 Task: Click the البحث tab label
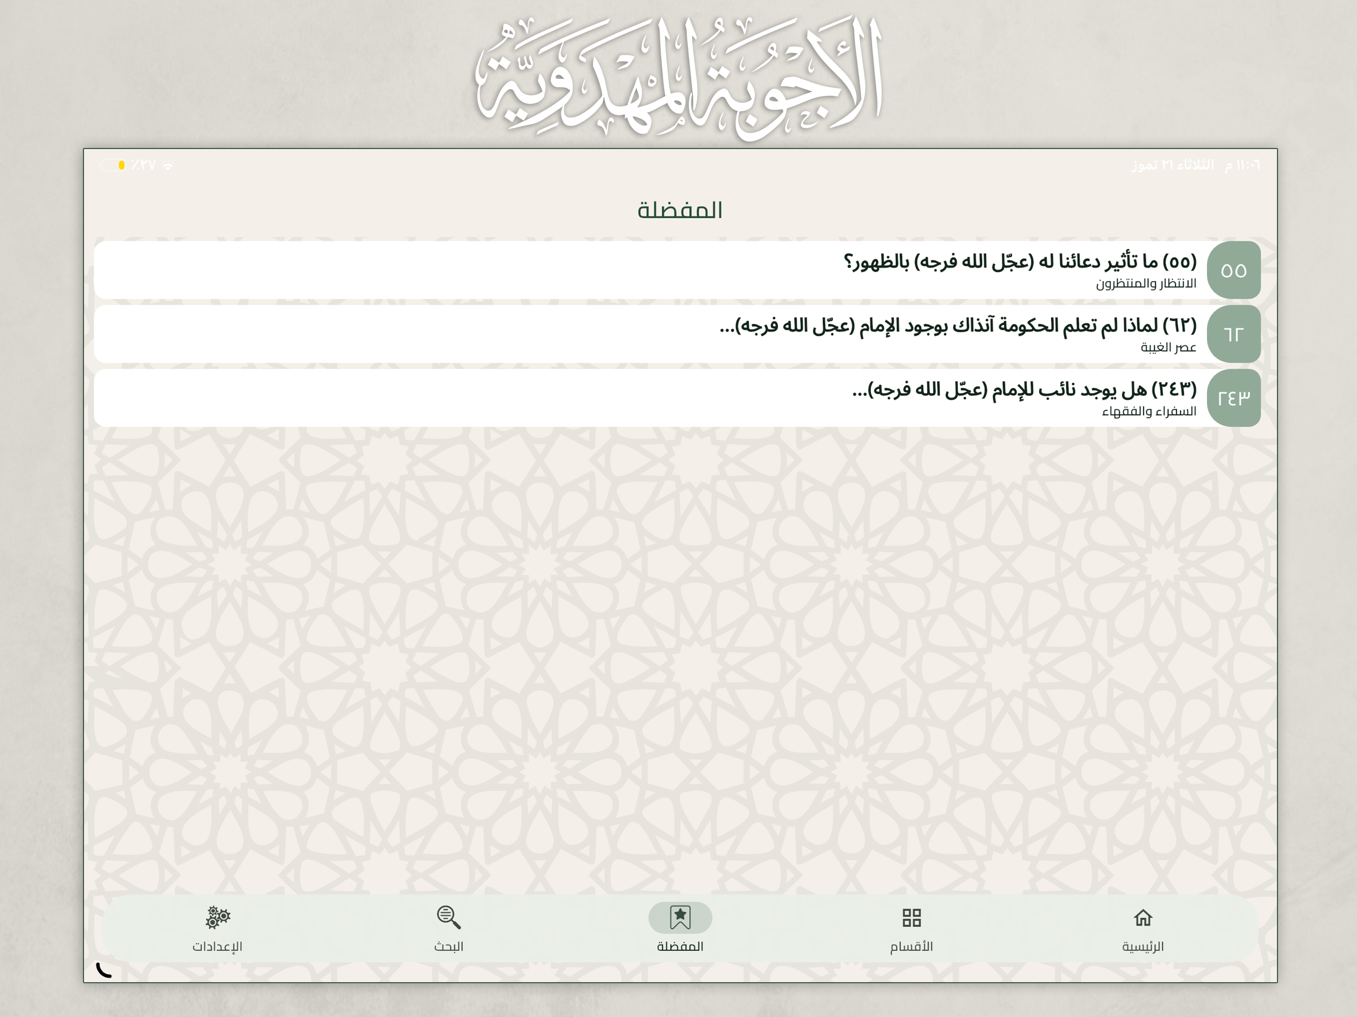pyautogui.click(x=449, y=946)
